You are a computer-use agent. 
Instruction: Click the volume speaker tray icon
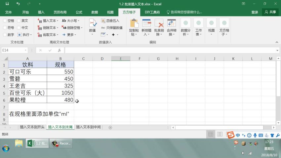pyautogui.click(x=256, y=143)
